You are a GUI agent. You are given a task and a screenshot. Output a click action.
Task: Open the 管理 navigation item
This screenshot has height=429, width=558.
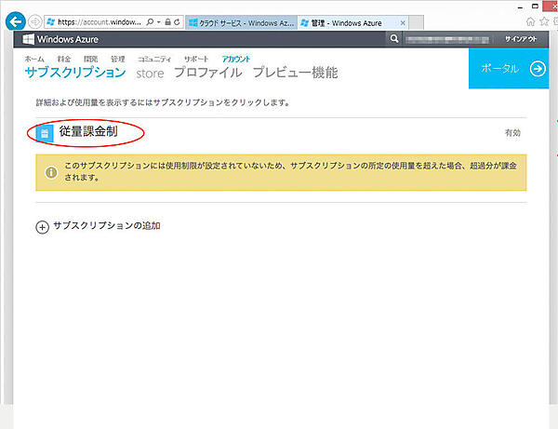coord(118,60)
